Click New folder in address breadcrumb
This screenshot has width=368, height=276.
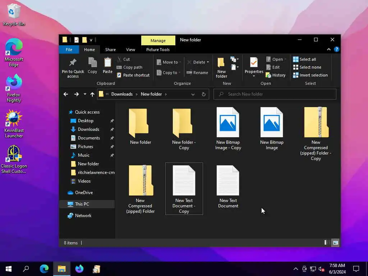pos(151,94)
